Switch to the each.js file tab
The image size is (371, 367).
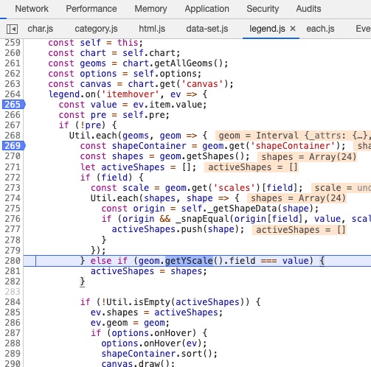pyautogui.click(x=320, y=29)
